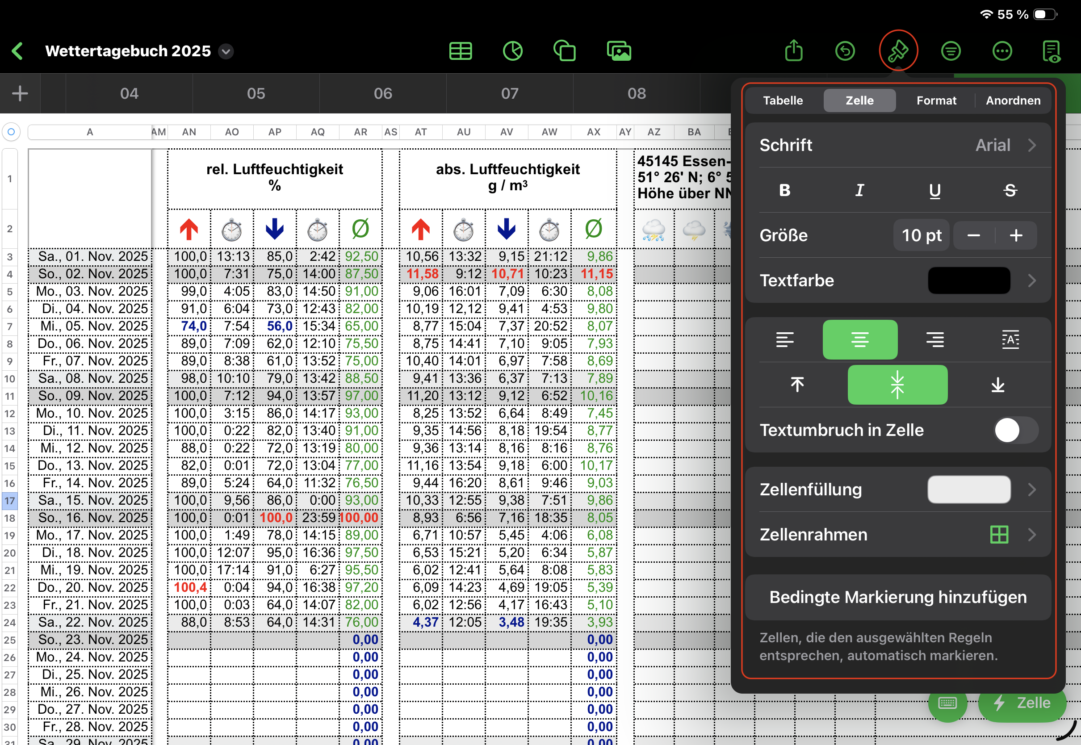Tap the undo icon
1081x745 pixels.
pyautogui.click(x=845, y=51)
